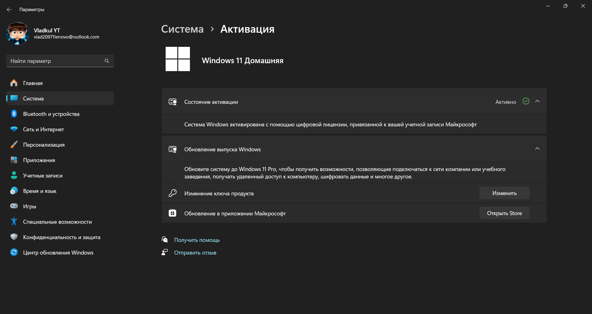Click the Wi-Fi network icon

tap(14, 129)
